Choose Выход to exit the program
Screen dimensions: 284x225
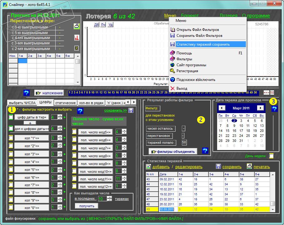tap(208, 88)
